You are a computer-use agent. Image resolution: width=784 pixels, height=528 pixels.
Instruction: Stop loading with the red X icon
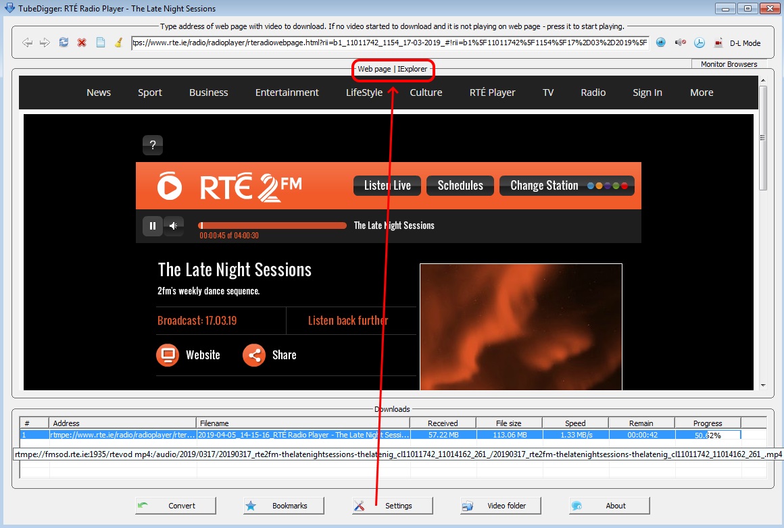click(x=82, y=43)
